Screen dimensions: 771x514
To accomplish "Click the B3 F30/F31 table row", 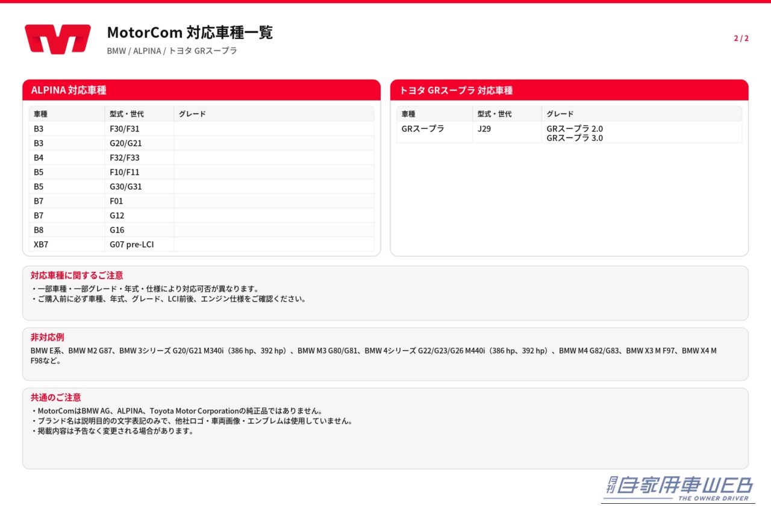I will (202, 128).
